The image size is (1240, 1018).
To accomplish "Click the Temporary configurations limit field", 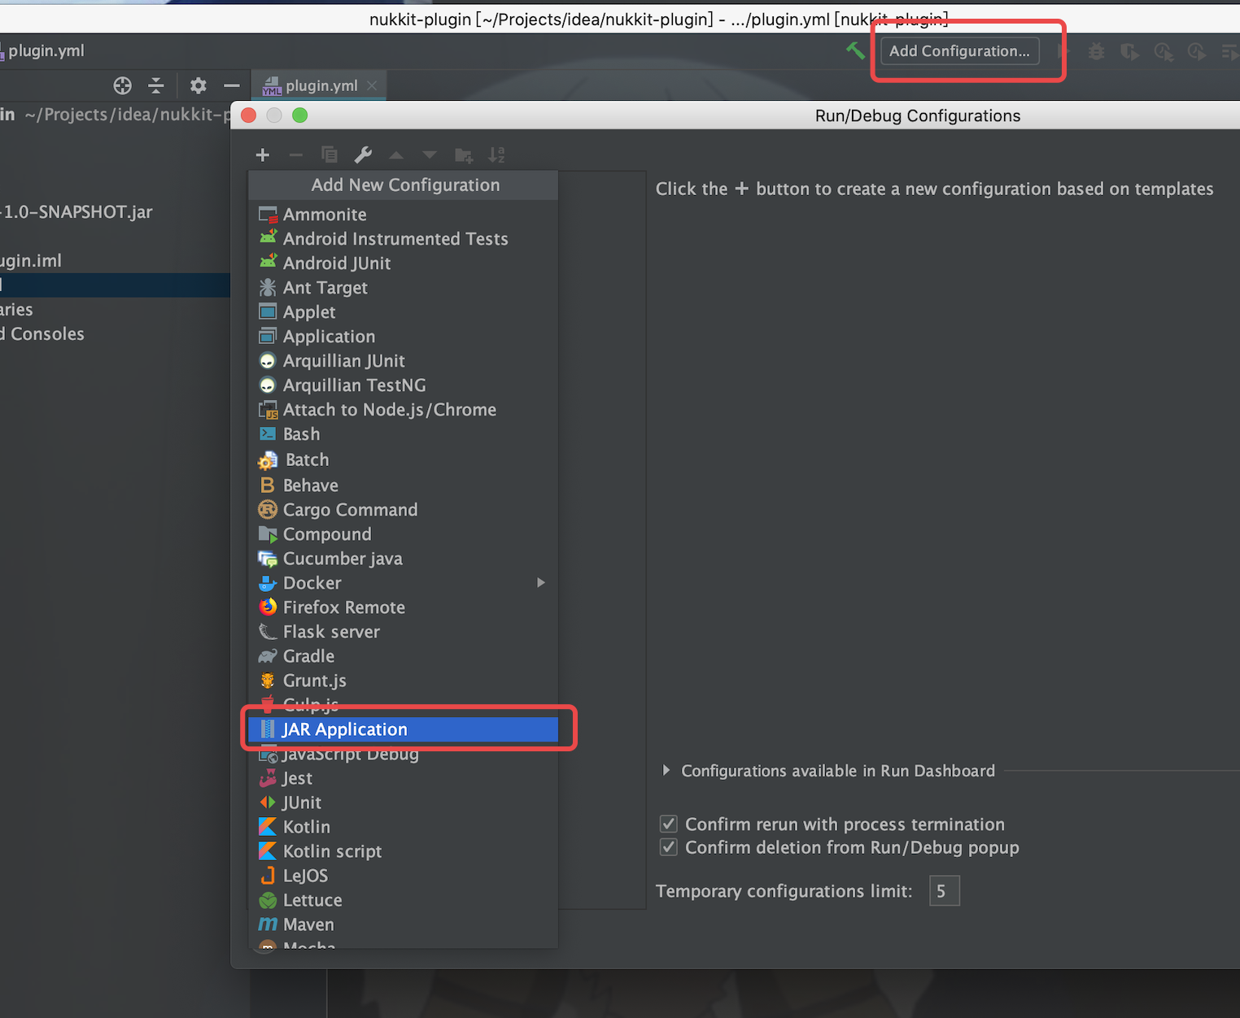I will [944, 891].
